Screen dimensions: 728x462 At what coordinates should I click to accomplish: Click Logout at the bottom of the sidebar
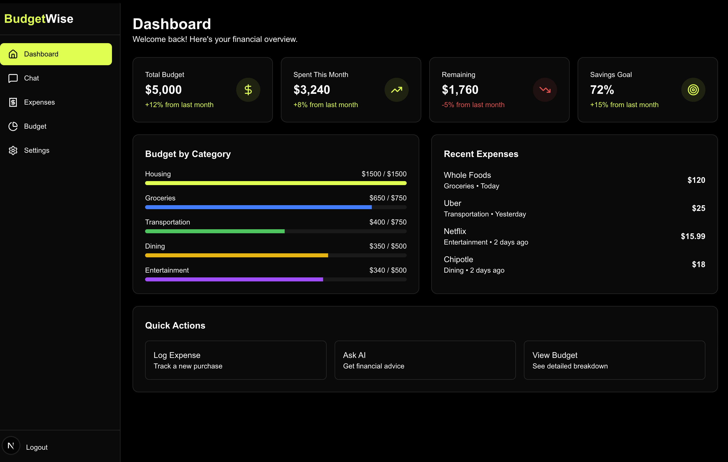(x=37, y=447)
